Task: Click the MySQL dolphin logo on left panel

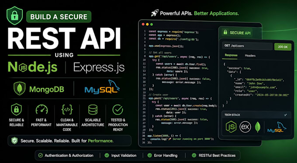Action: (102, 87)
